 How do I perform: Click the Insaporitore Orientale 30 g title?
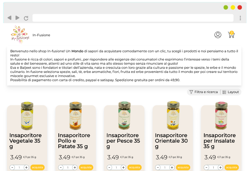[x=171, y=141]
